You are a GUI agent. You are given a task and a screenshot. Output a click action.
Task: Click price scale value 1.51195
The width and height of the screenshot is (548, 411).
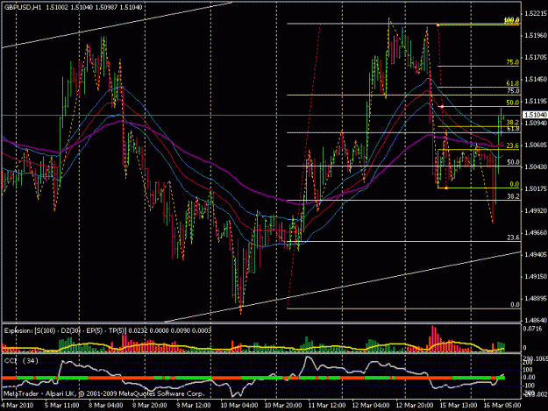tap(535, 102)
